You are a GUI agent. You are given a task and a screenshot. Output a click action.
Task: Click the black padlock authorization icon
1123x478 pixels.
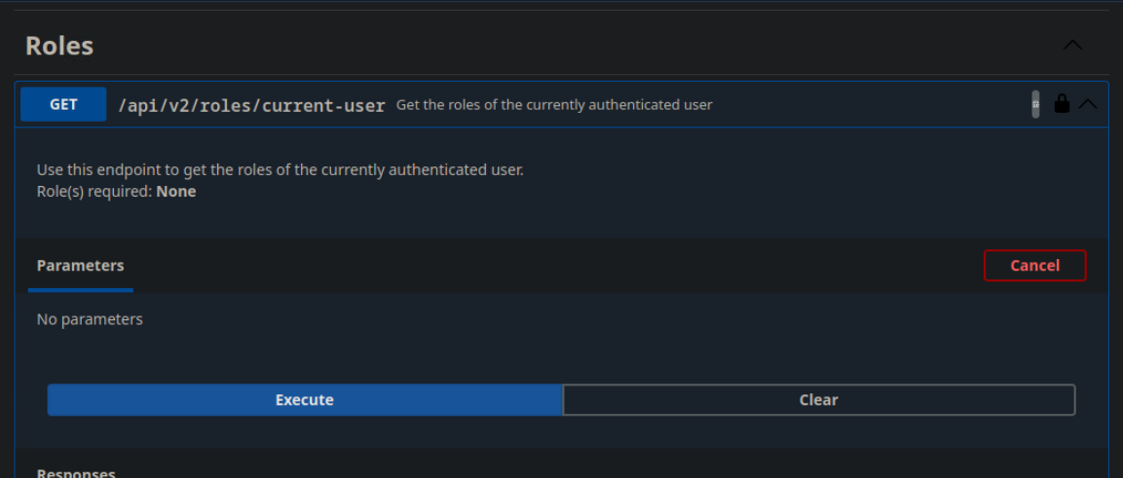1062,104
